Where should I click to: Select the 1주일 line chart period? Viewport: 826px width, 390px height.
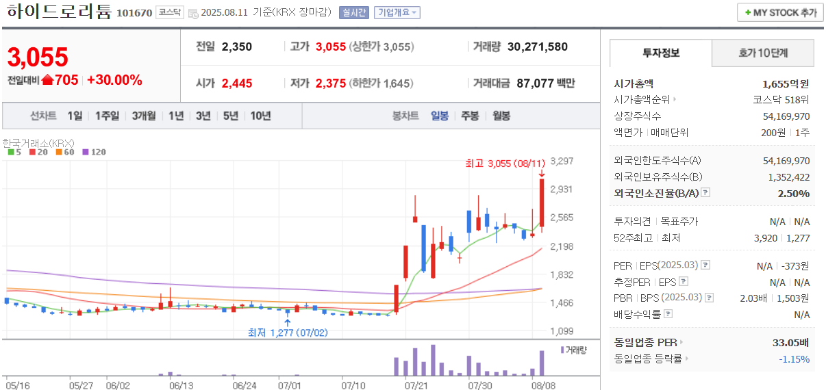coord(108,116)
